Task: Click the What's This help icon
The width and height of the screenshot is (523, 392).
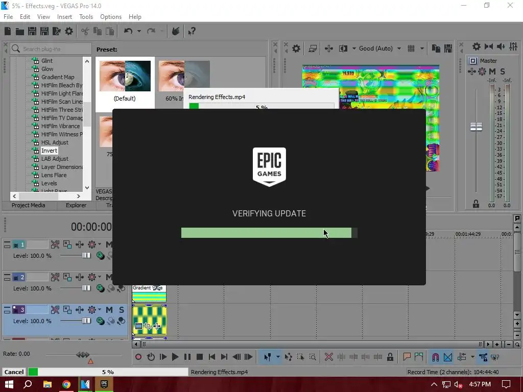Action: pyautogui.click(x=192, y=31)
